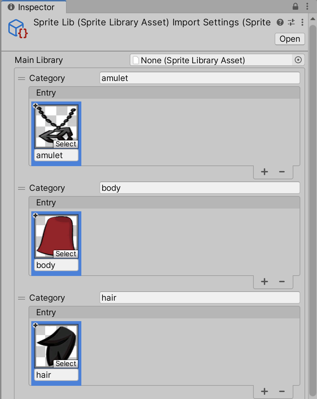
Task: Click the help question mark icon
Action: coord(280,23)
